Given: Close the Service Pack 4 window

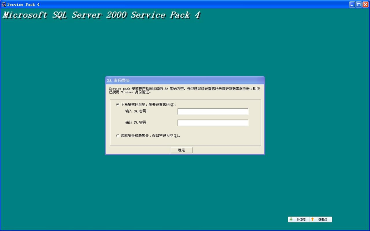Looking at the screenshot, I should pos(365,5).
